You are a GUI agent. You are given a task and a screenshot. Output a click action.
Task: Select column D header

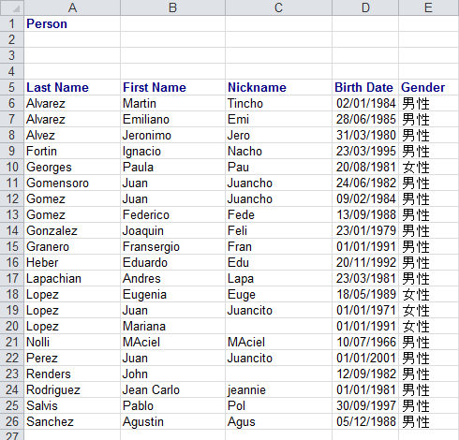coord(365,7)
